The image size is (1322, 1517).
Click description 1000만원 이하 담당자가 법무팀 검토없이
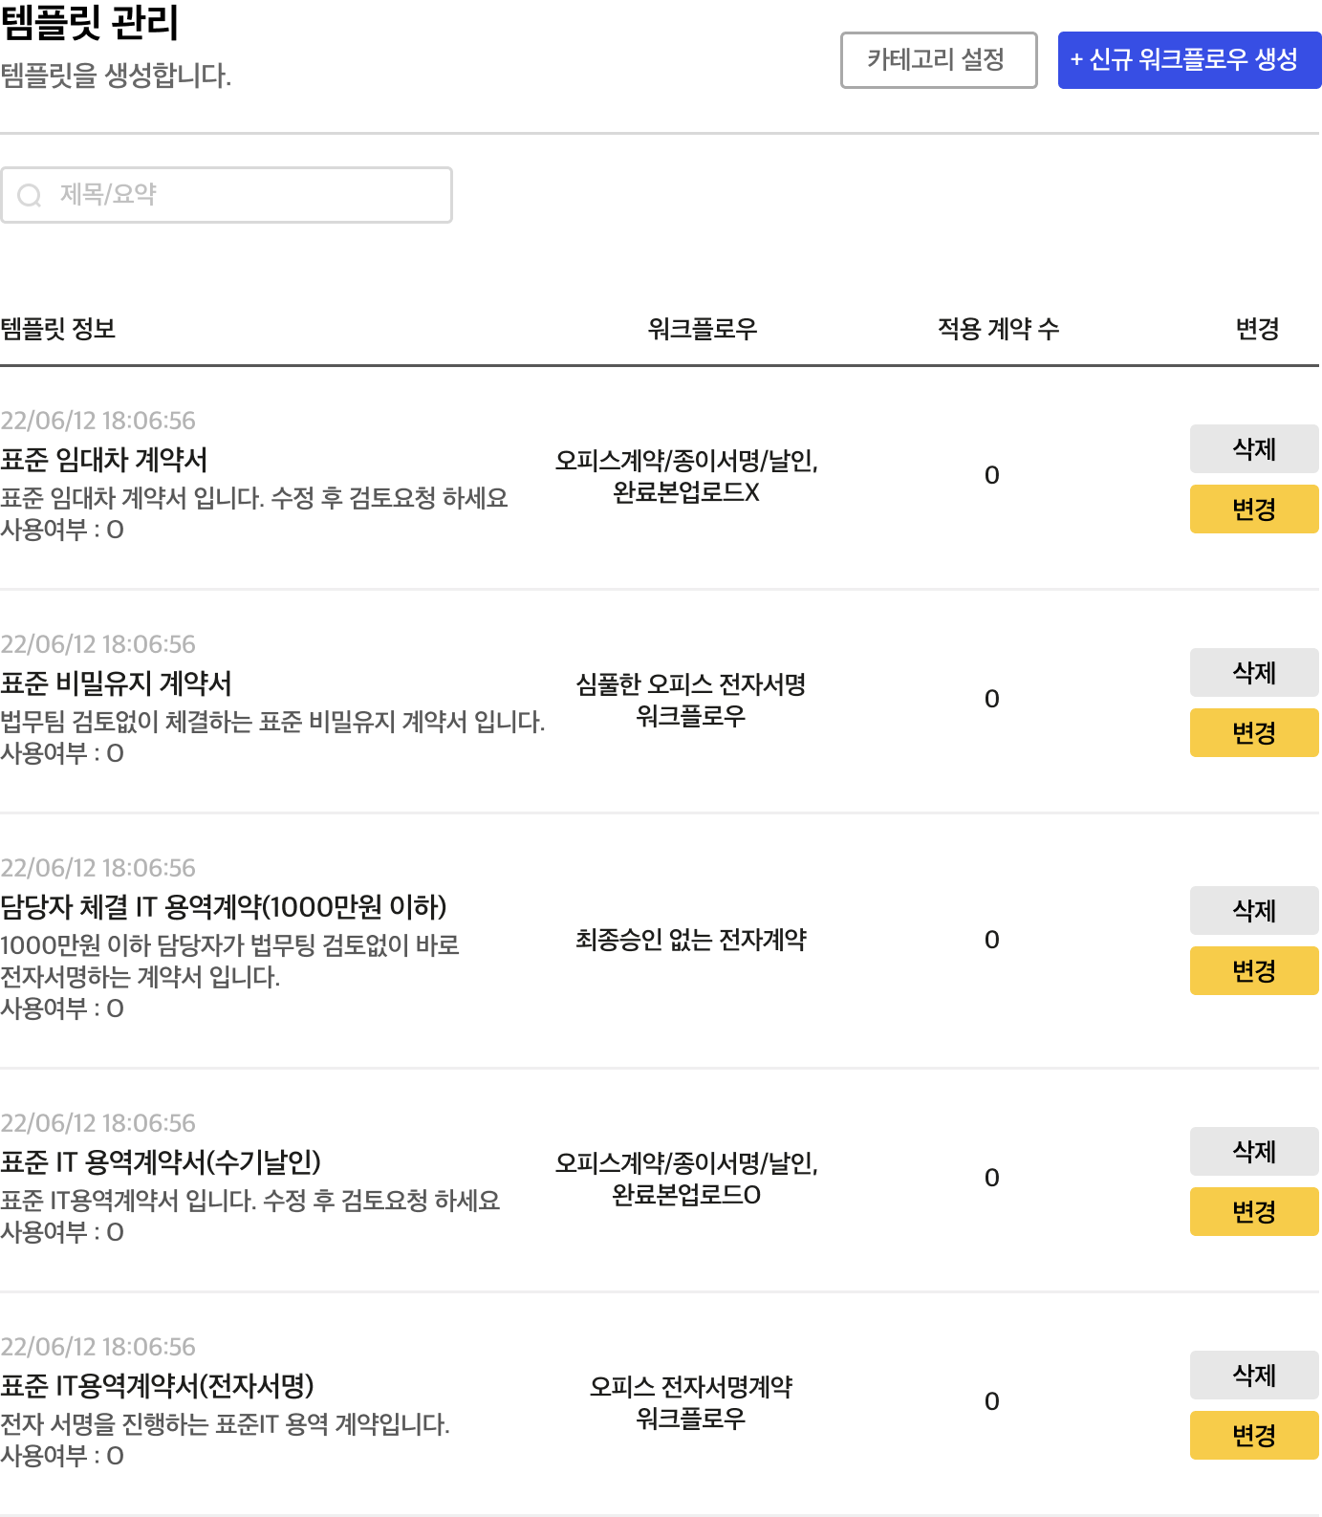229,961
